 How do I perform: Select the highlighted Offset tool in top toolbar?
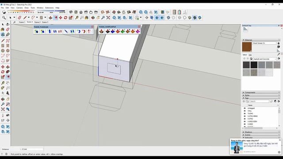(x=56, y=18)
